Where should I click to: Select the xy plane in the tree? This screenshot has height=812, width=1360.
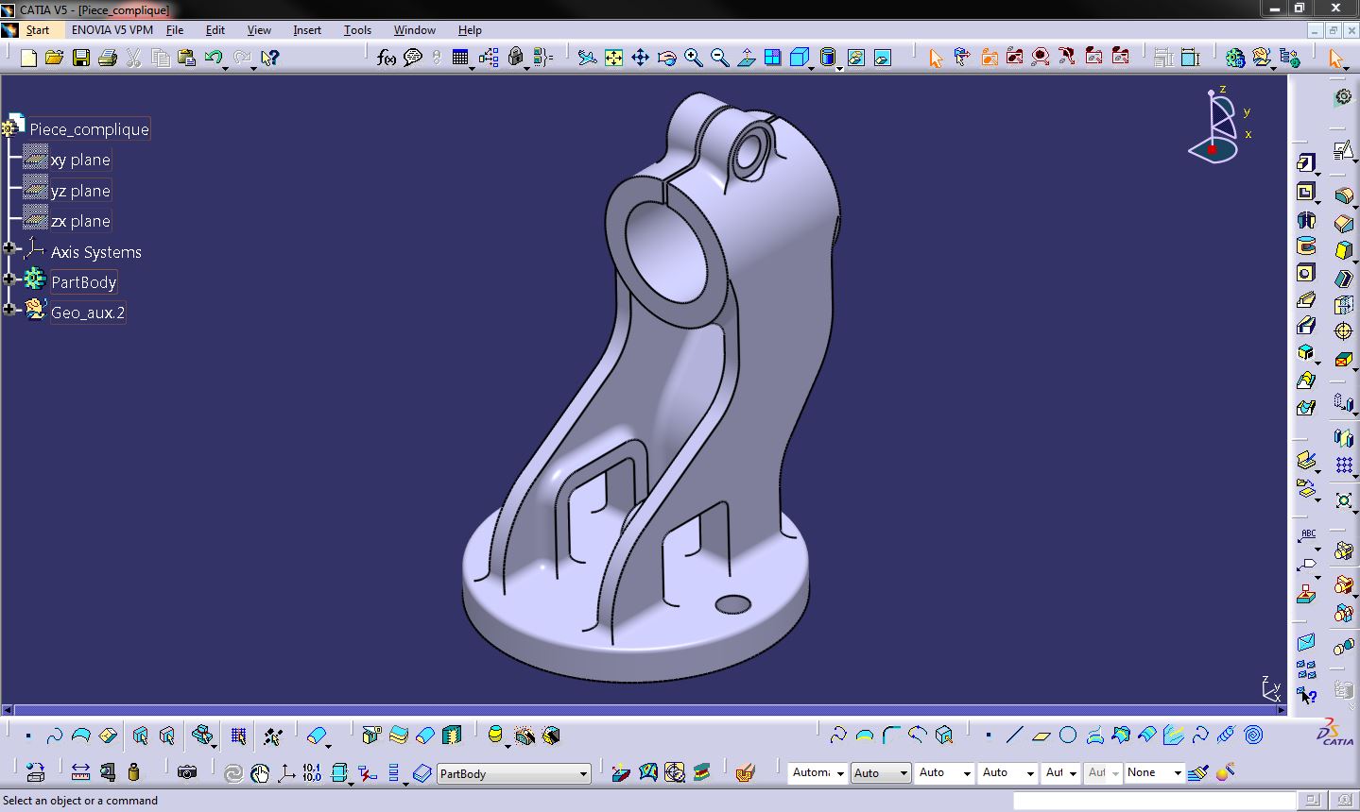pyautogui.click(x=80, y=160)
